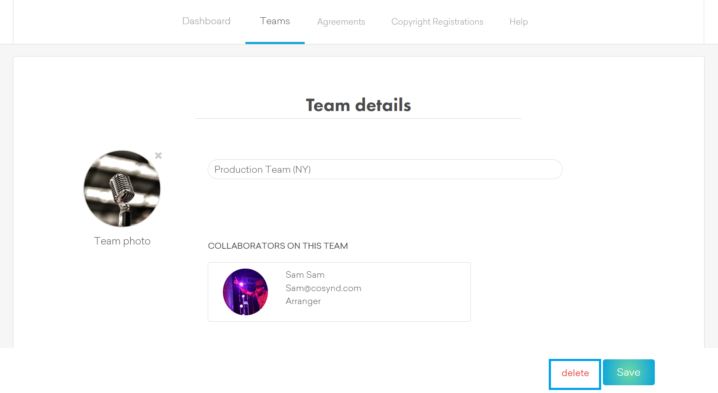Click the team name field Production Team (NY)
The image size is (718, 393).
click(385, 169)
